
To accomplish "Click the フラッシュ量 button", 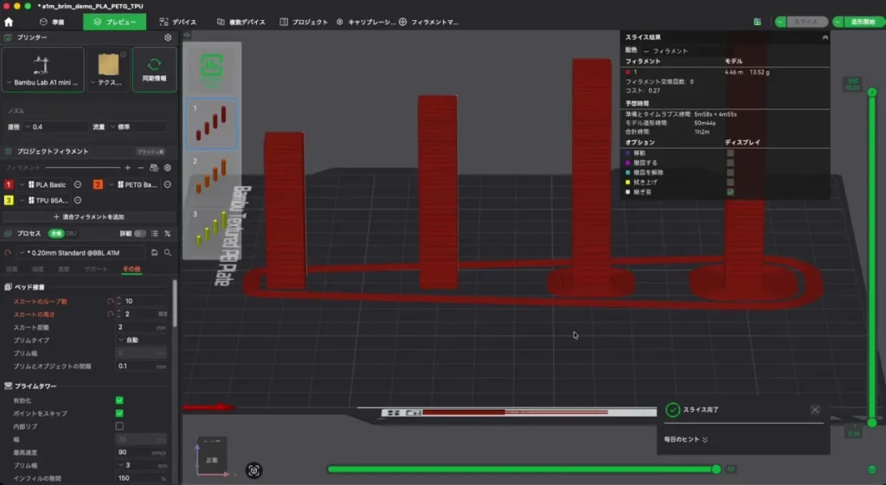I will (x=151, y=151).
